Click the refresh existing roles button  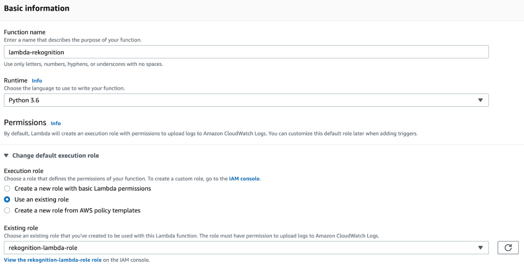point(508,248)
